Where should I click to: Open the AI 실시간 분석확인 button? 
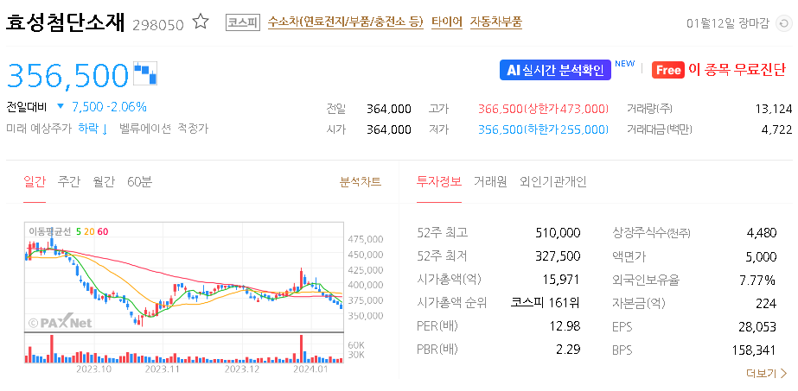(x=555, y=70)
